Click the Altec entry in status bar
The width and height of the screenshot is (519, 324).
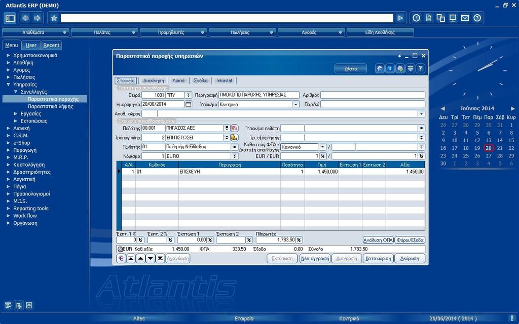pos(139,319)
